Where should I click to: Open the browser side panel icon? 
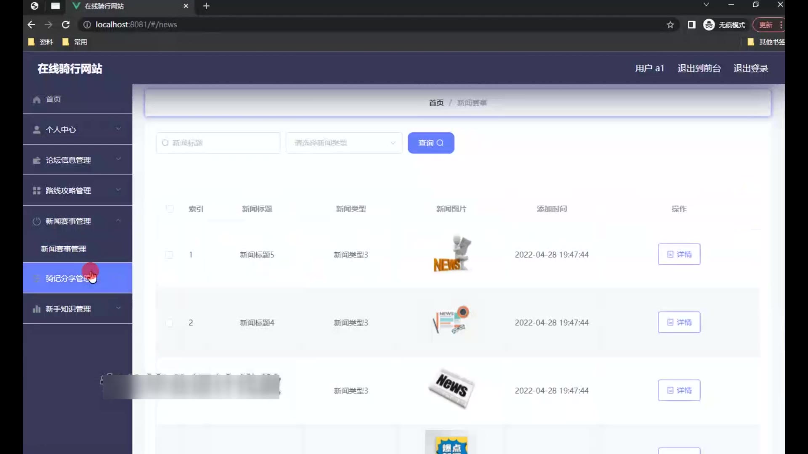coord(691,25)
